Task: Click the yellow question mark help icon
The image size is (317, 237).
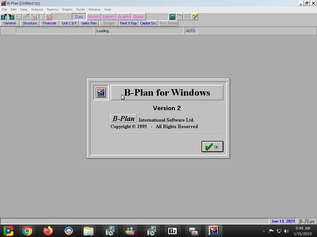Action: tap(194, 17)
